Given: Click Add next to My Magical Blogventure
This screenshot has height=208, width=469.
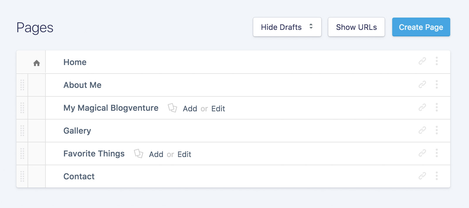Looking at the screenshot, I should 190,109.
